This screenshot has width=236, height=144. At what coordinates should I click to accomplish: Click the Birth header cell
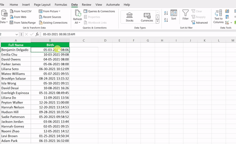(x=50, y=45)
